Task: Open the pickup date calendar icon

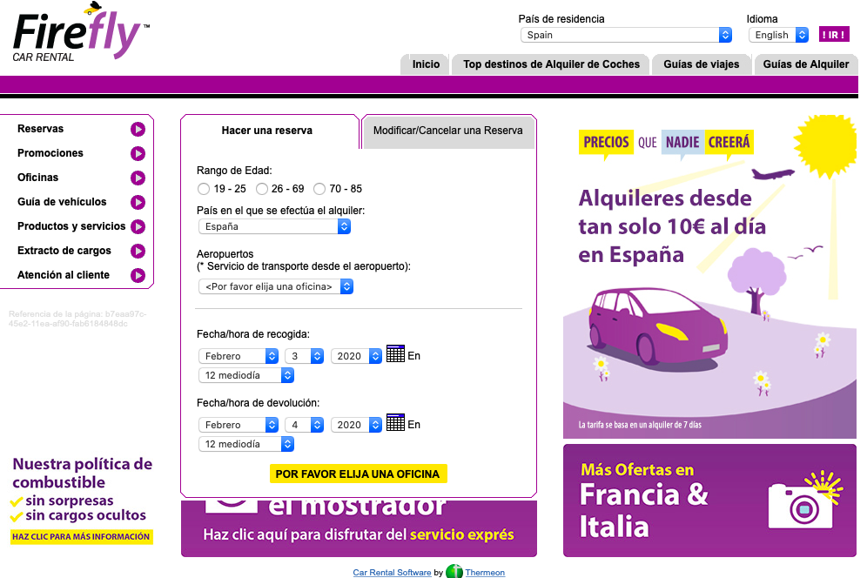Action: [395, 353]
